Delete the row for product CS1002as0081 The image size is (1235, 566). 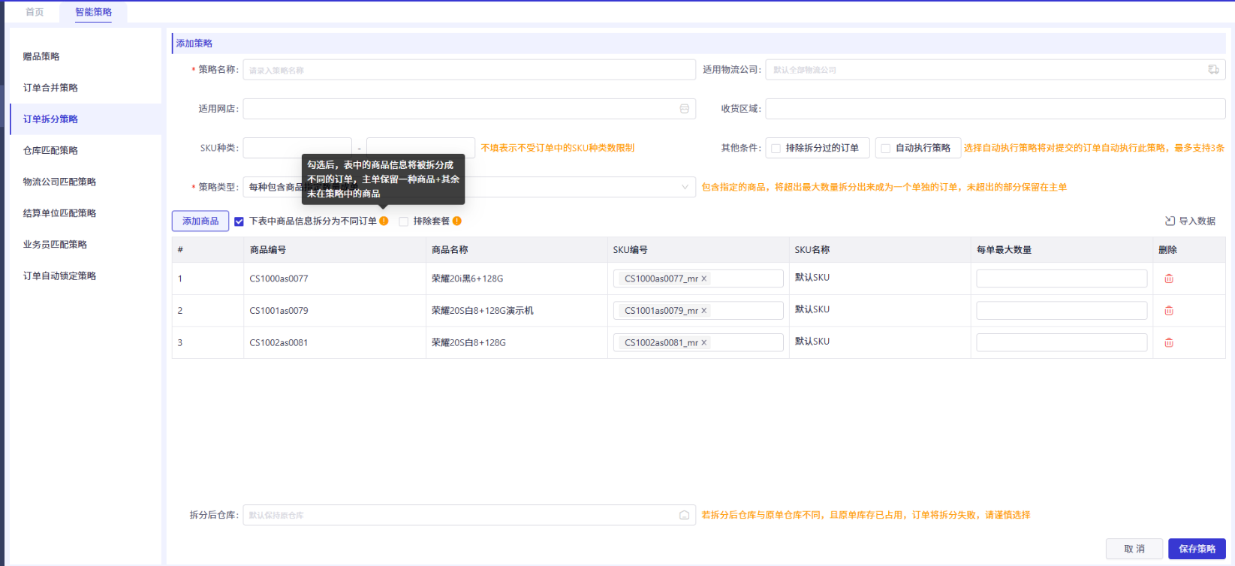(x=1169, y=343)
